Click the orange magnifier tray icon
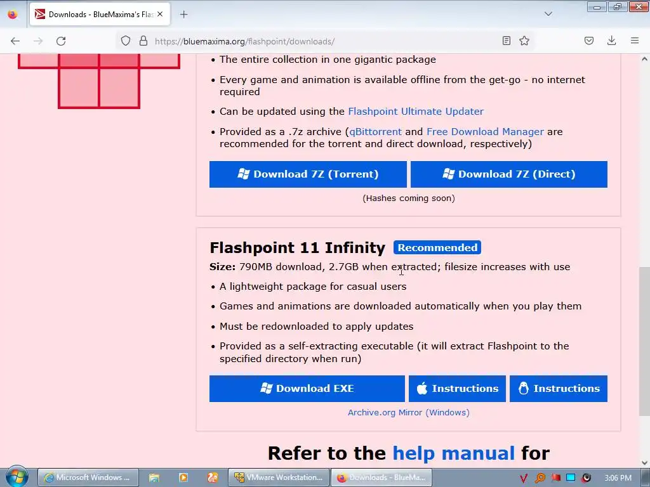 [540, 478]
